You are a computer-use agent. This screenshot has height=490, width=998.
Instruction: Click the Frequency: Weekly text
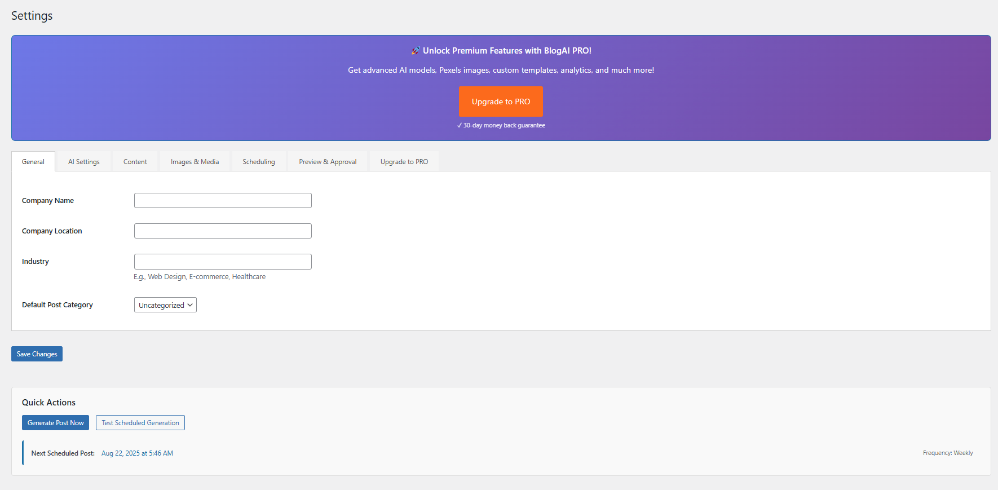coord(947,453)
